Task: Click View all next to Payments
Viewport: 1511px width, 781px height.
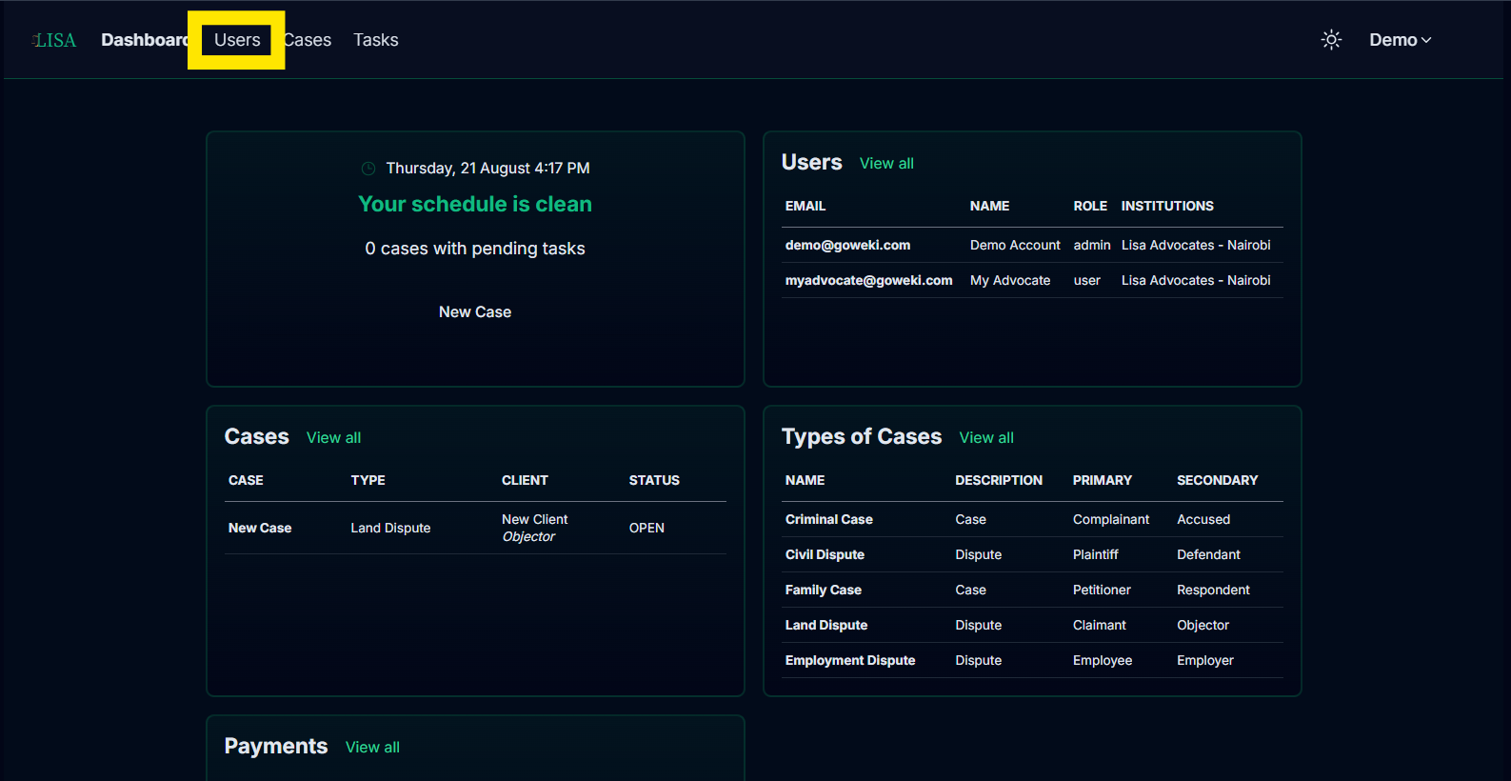Action: 372,748
